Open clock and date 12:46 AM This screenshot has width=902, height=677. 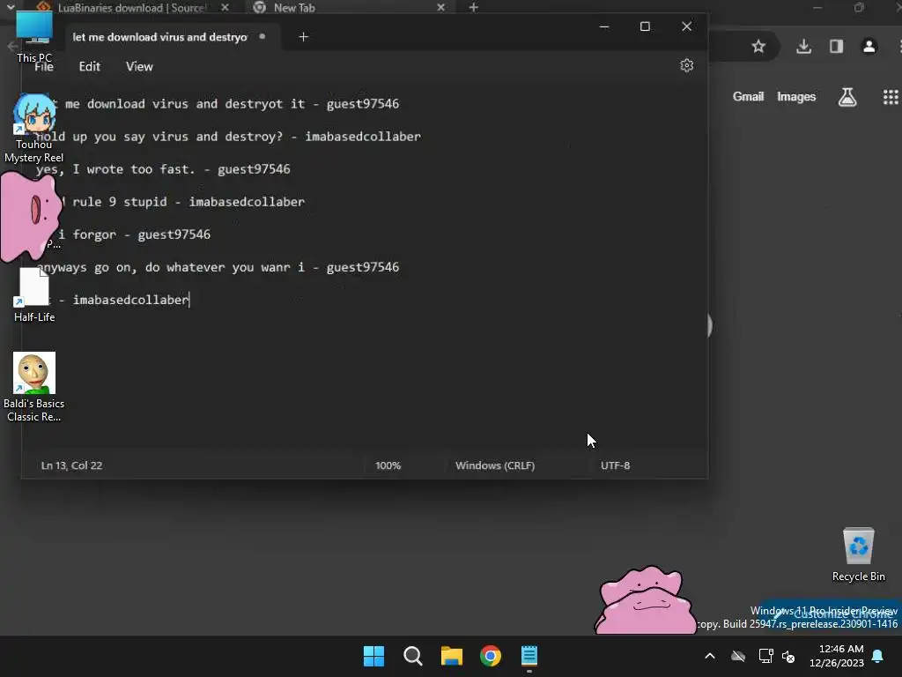tap(837, 656)
